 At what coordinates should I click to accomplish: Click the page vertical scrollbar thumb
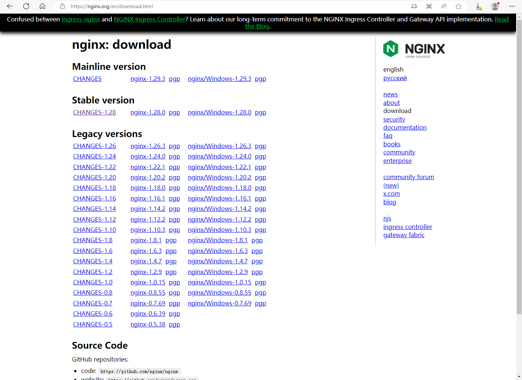point(519,166)
